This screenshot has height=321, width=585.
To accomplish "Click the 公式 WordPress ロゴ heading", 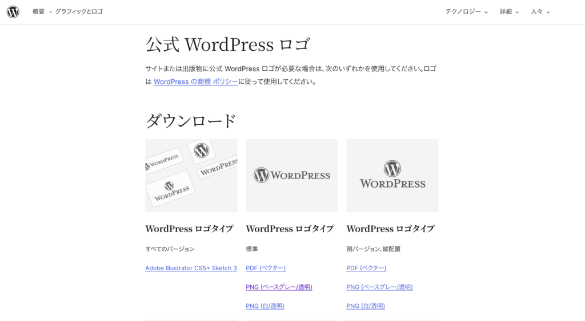I will (227, 44).
